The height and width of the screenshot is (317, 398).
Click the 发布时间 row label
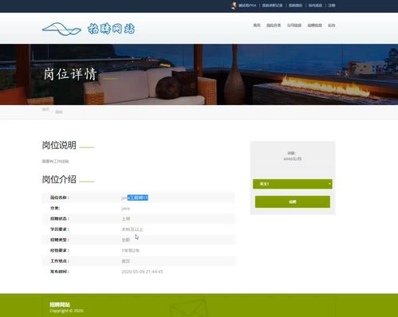60,272
